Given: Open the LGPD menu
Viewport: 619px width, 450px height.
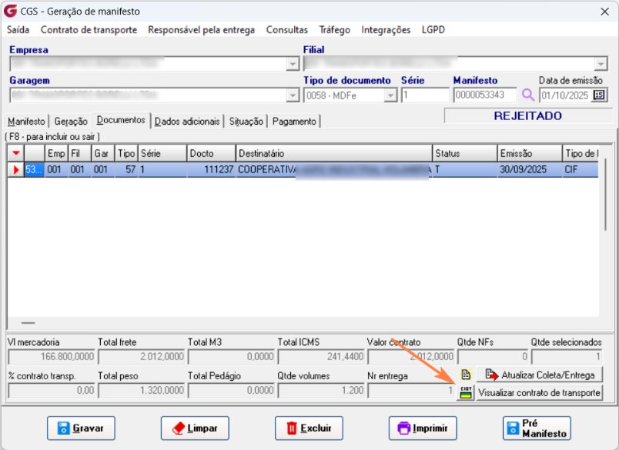Looking at the screenshot, I should pyautogui.click(x=433, y=30).
